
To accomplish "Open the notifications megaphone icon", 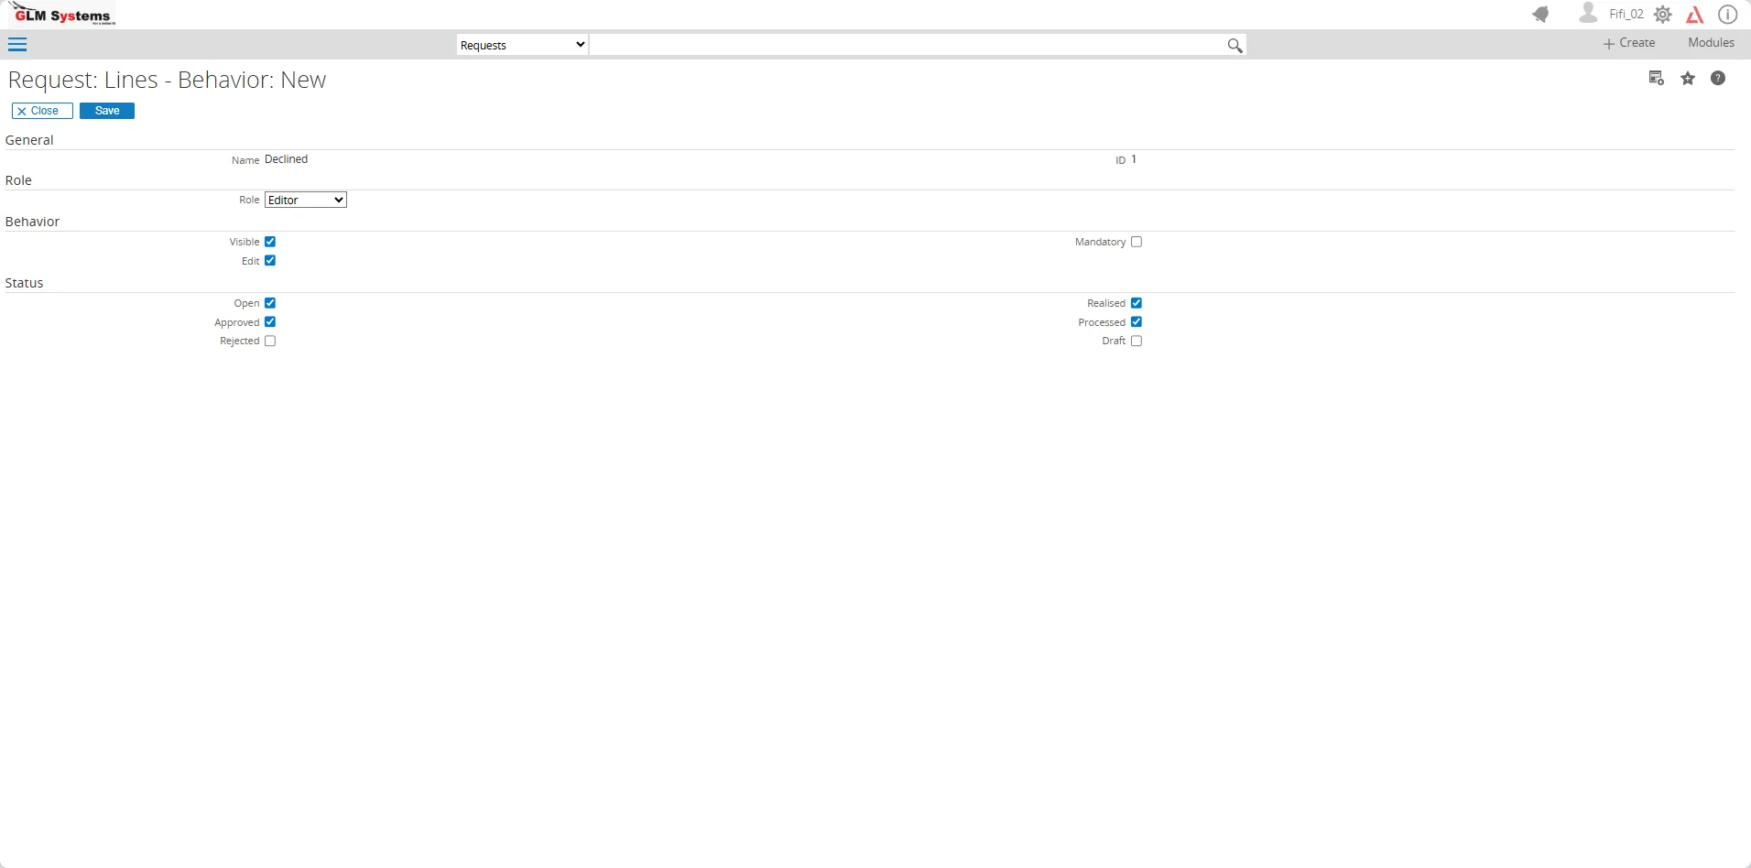I will tap(1540, 15).
